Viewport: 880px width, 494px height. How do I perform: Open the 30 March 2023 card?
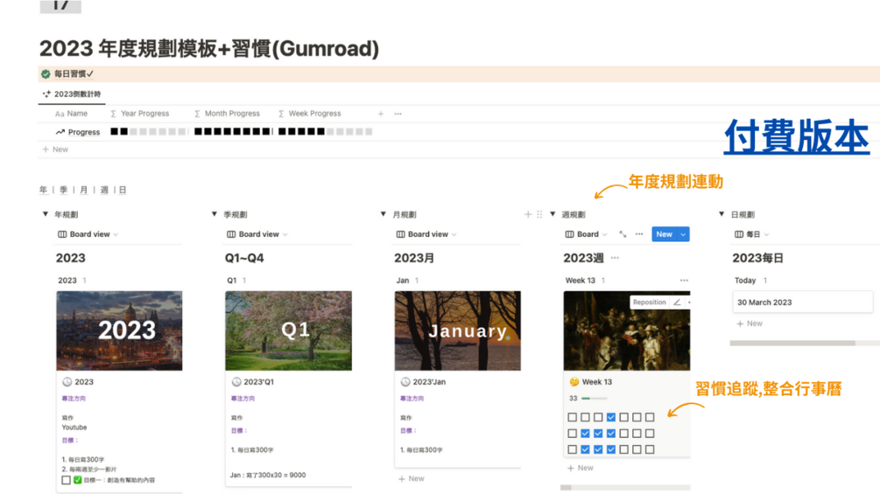(803, 302)
